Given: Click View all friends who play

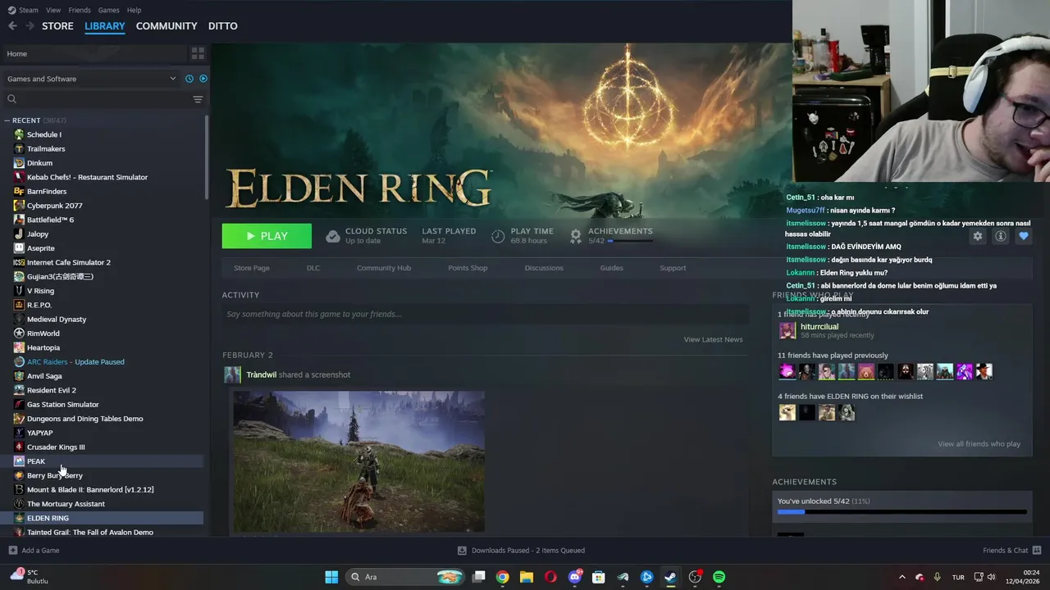Looking at the screenshot, I should (x=979, y=444).
